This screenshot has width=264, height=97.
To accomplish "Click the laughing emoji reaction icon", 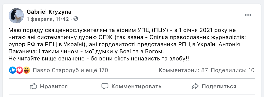I will tap(26, 70).
